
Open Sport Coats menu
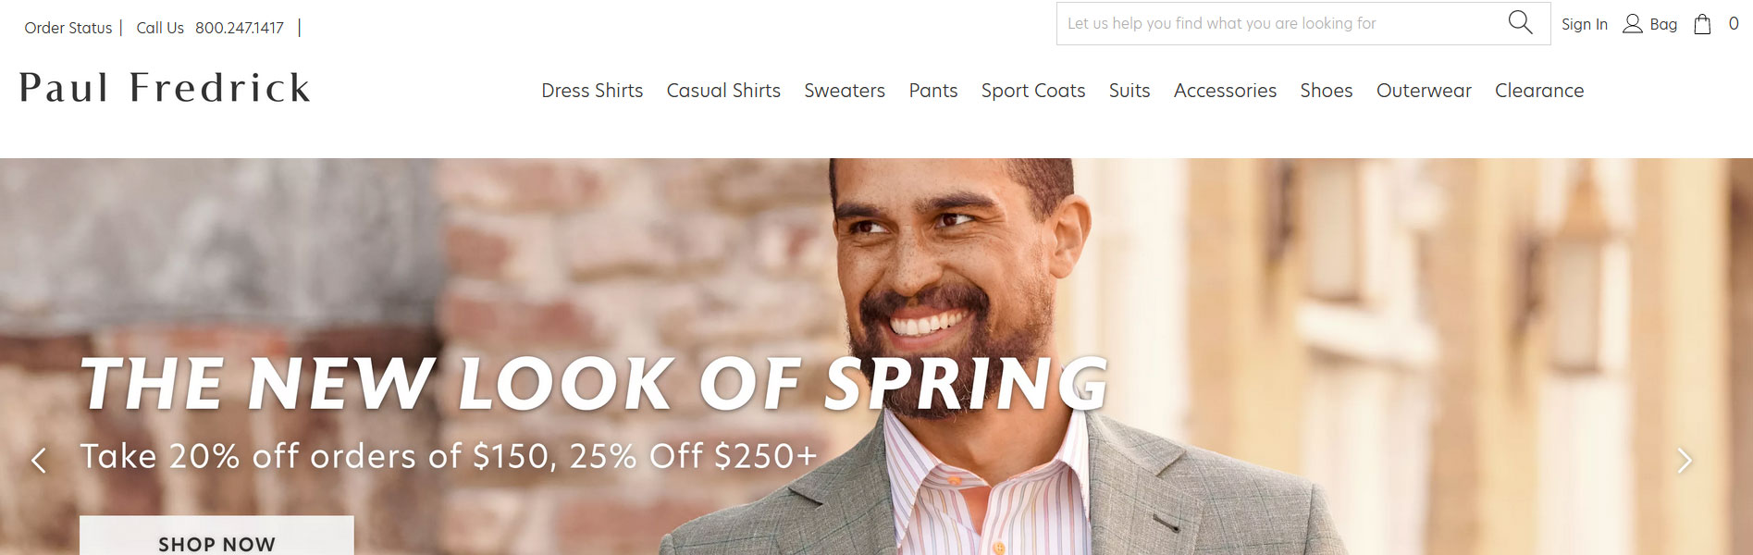1033,91
